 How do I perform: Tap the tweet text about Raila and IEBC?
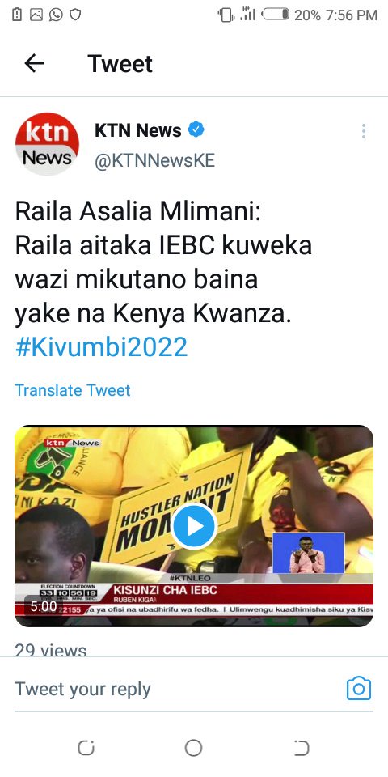(163, 264)
